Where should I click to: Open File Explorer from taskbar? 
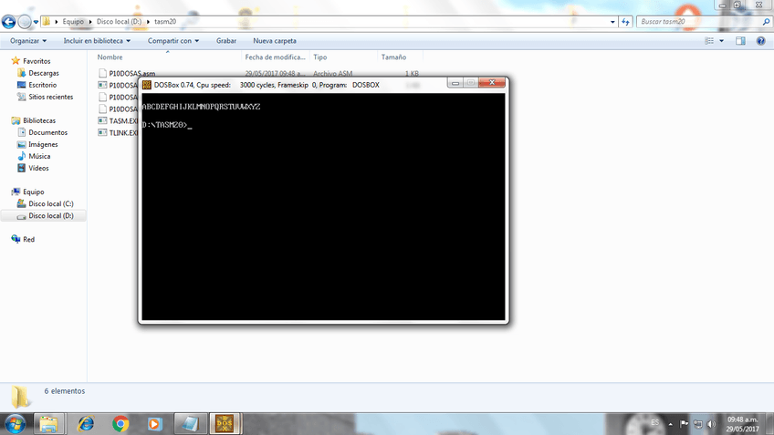pyautogui.click(x=48, y=424)
